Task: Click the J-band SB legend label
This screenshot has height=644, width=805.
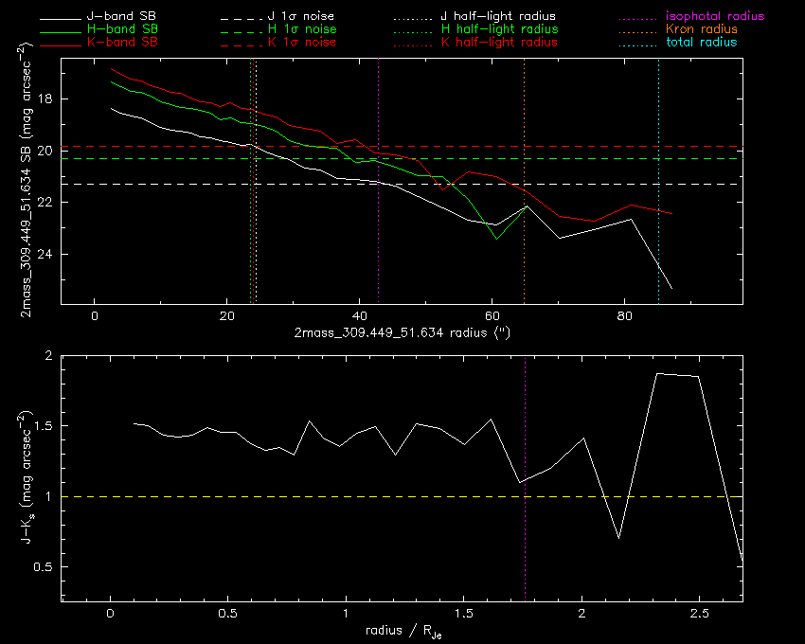Action: click(121, 16)
